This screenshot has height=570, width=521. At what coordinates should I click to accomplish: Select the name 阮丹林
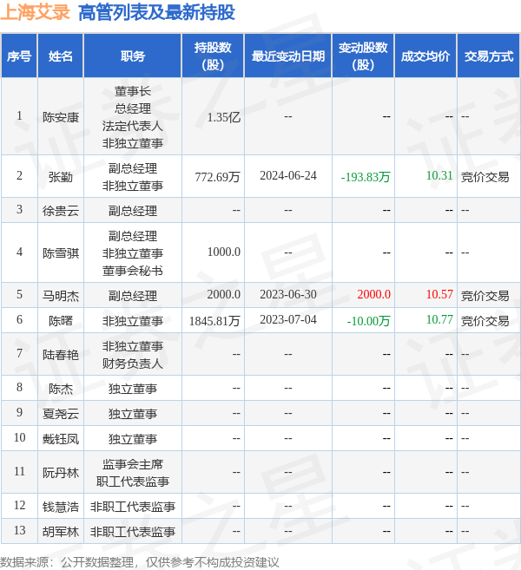click(61, 473)
